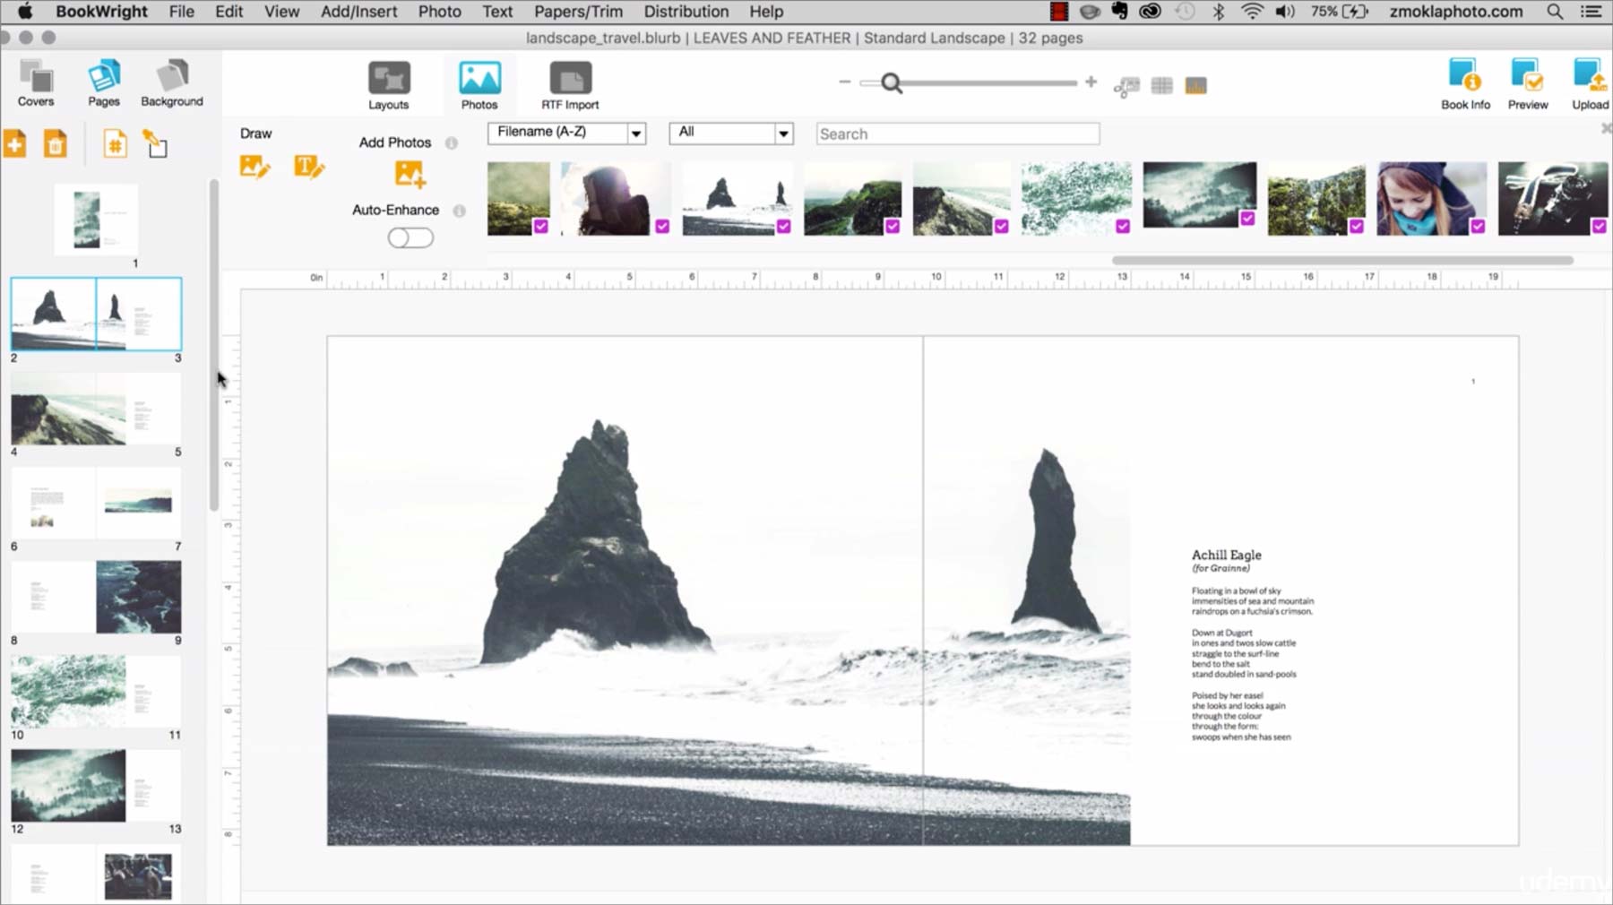Zoom out with minus button
The width and height of the screenshot is (1613, 905).
click(844, 82)
